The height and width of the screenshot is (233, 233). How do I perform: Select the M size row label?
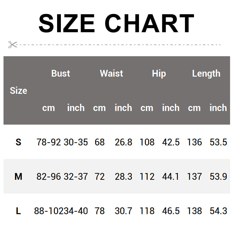click(18, 176)
